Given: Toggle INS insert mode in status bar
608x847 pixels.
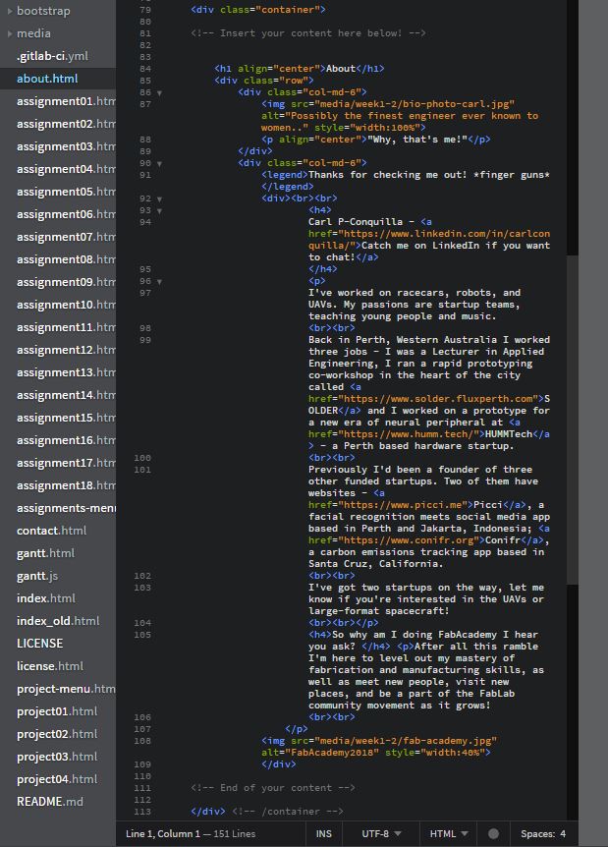Looking at the screenshot, I should tap(324, 834).
